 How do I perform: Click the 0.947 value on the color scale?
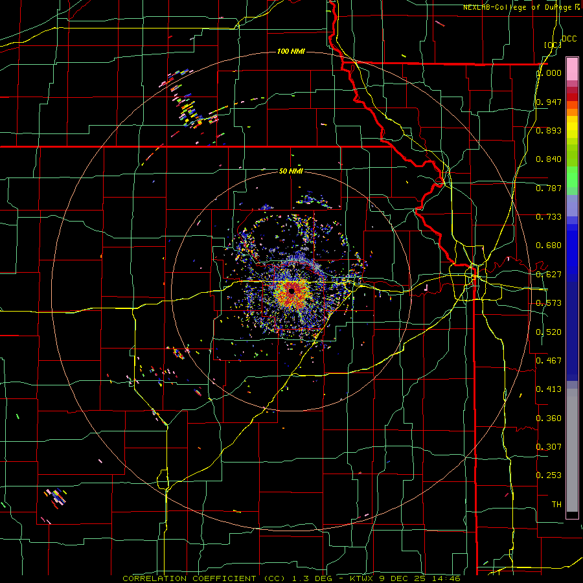[549, 102]
